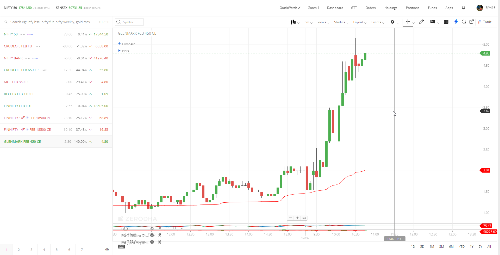Click the red 2.01 moving average label
This screenshot has width=500, height=255.
pos(485,170)
